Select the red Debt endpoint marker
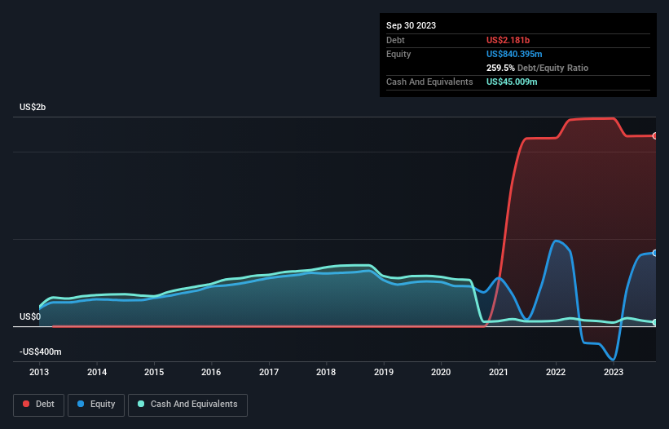 pos(655,135)
